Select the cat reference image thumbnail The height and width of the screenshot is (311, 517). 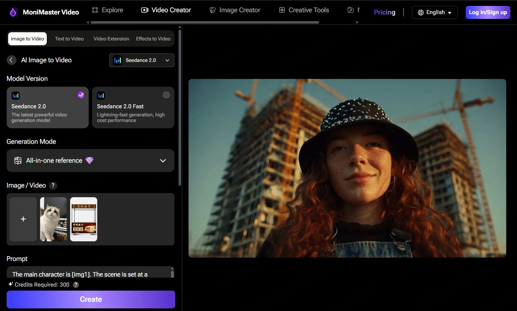tap(53, 219)
